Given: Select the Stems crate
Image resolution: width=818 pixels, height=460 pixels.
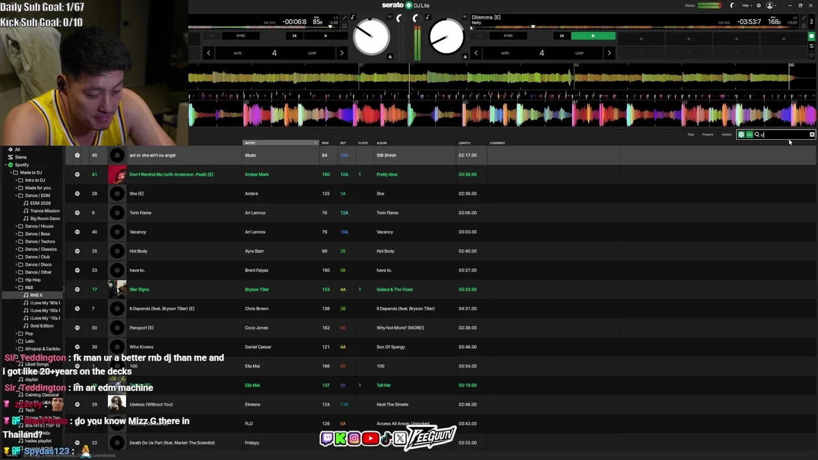Looking at the screenshot, I should coord(21,157).
